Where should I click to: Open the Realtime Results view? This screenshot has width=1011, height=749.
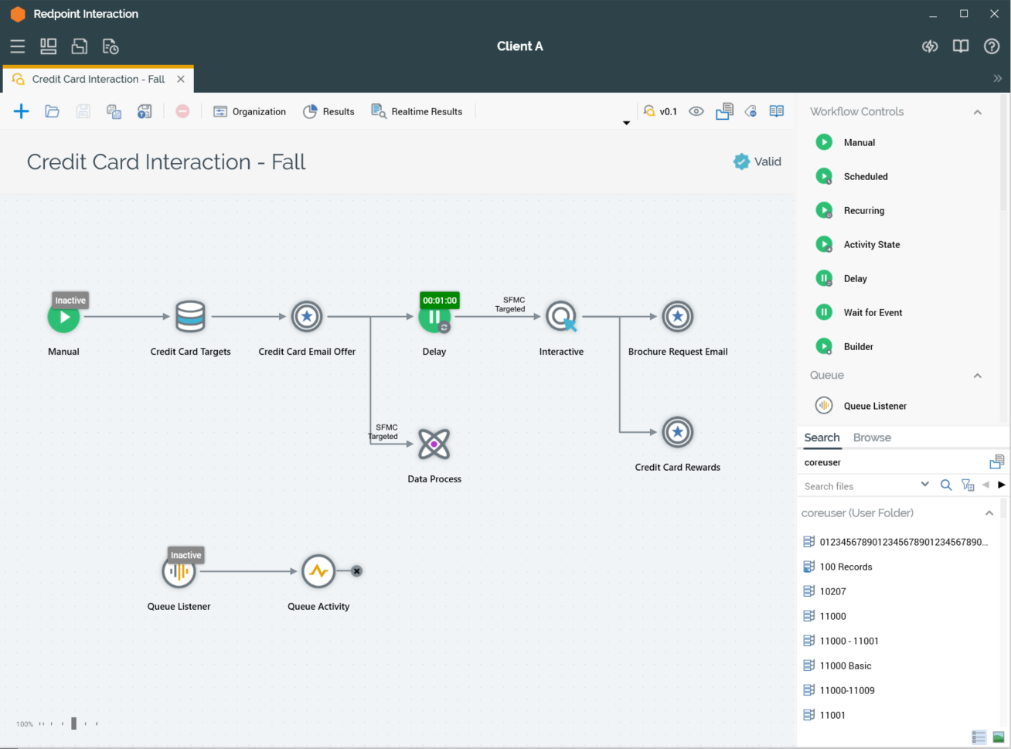pyautogui.click(x=417, y=111)
